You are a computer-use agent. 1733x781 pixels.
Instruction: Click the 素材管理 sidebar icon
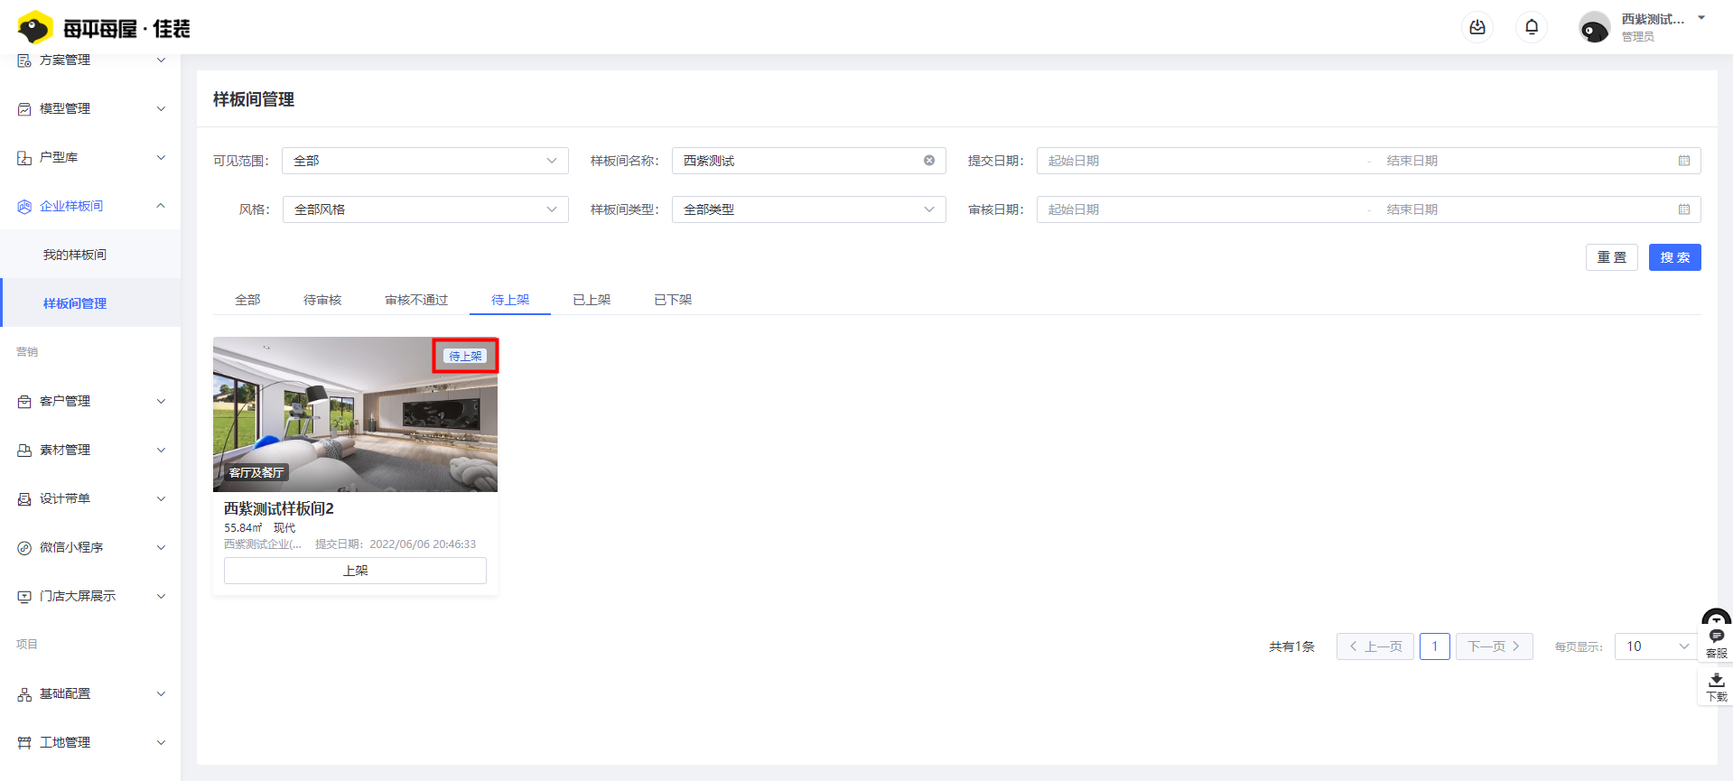(24, 451)
